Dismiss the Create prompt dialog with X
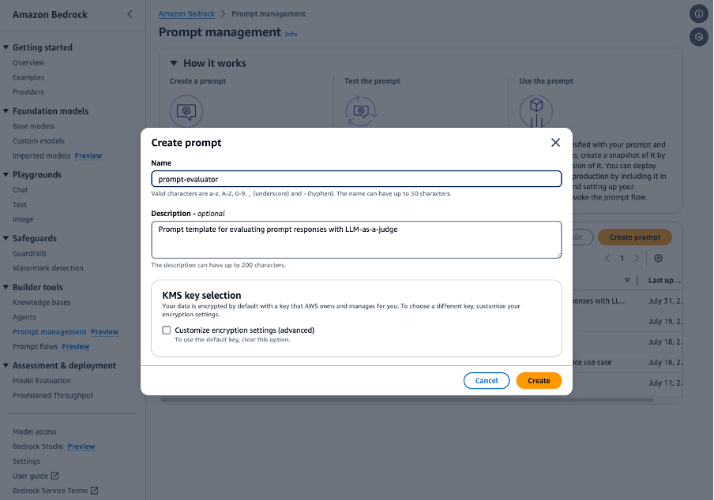Image resolution: width=714 pixels, height=500 pixels. click(x=555, y=143)
